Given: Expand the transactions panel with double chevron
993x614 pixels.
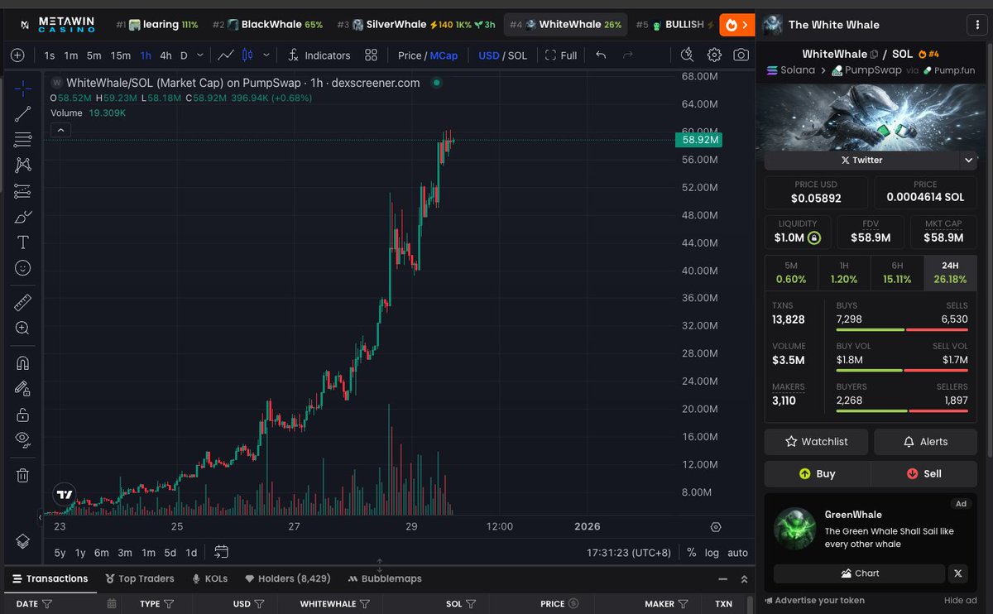Looking at the screenshot, I should point(744,579).
